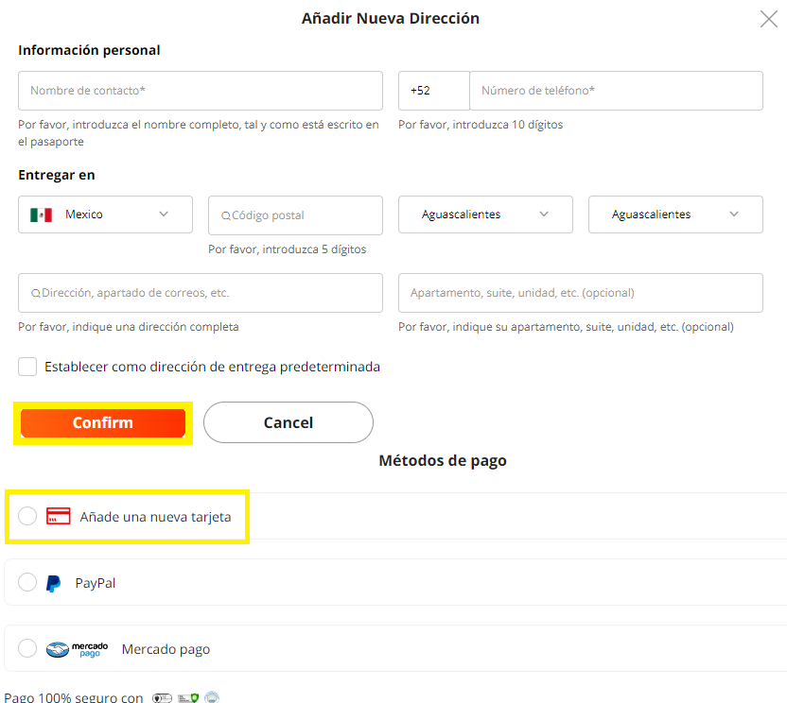Click the Cancel button
This screenshot has height=703, width=787.
288,422
